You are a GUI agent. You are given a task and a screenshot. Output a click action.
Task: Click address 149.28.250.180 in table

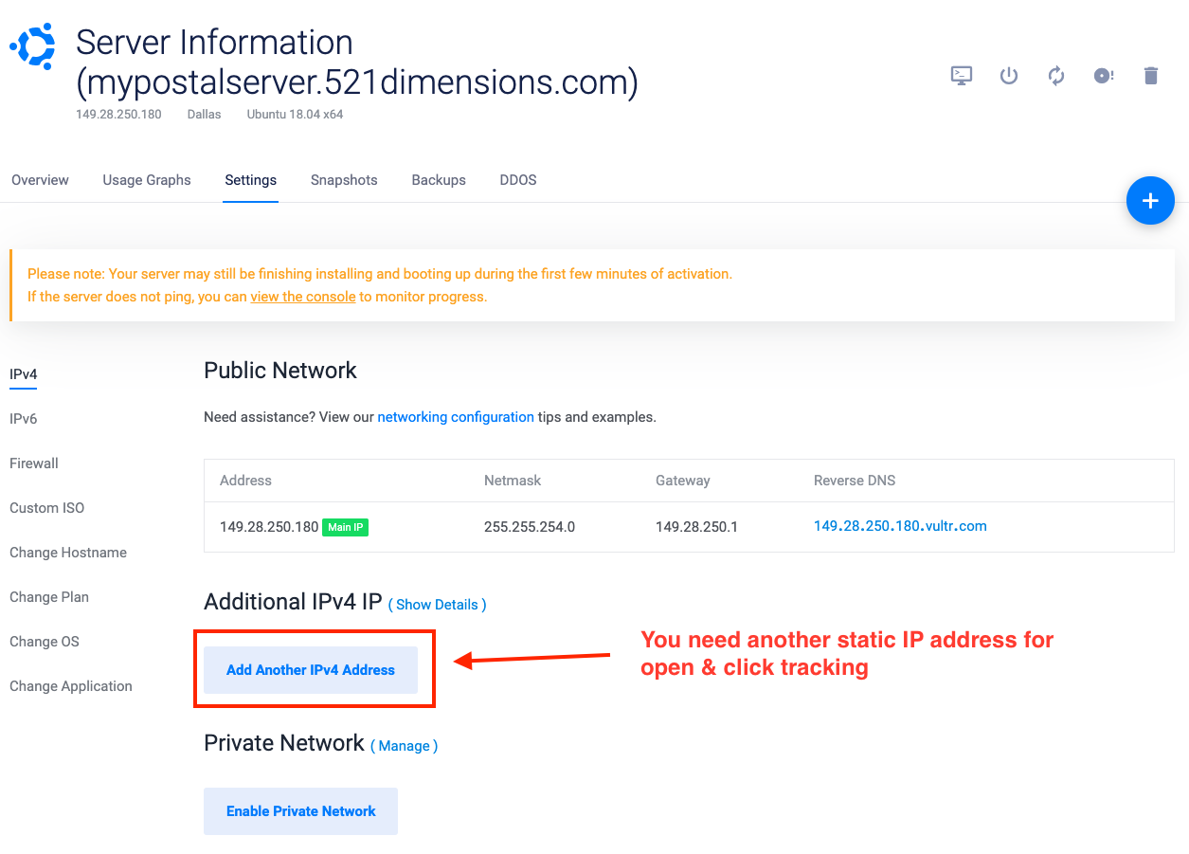click(269, 527)
